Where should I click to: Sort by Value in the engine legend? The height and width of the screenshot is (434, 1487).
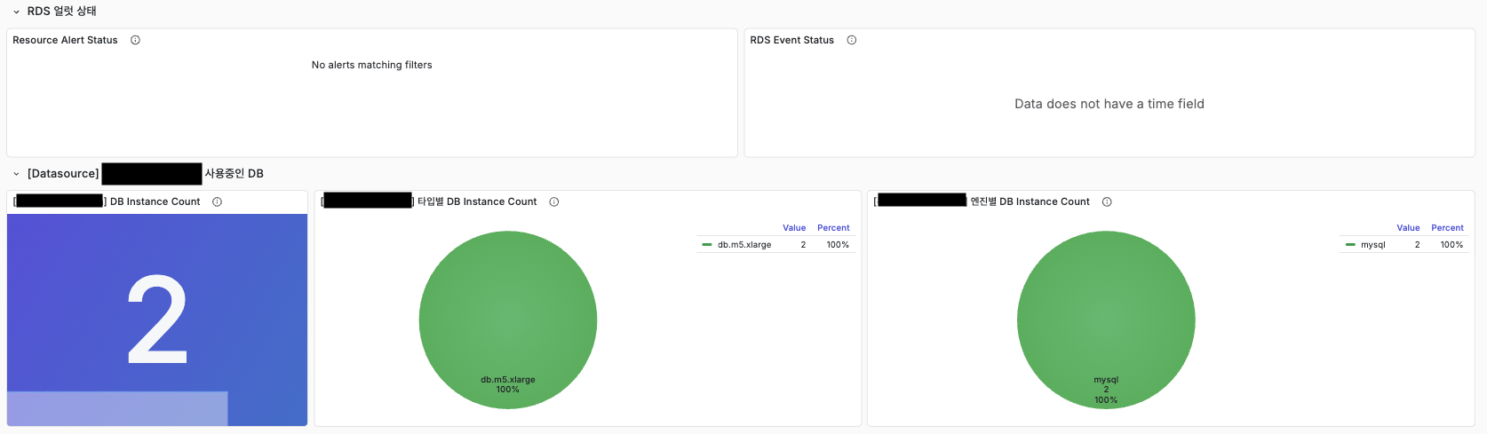click(1408, 228)
